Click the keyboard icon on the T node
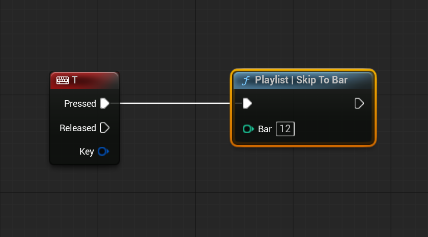The width and height of the screenshot is (428, 237). coord(63,80)
